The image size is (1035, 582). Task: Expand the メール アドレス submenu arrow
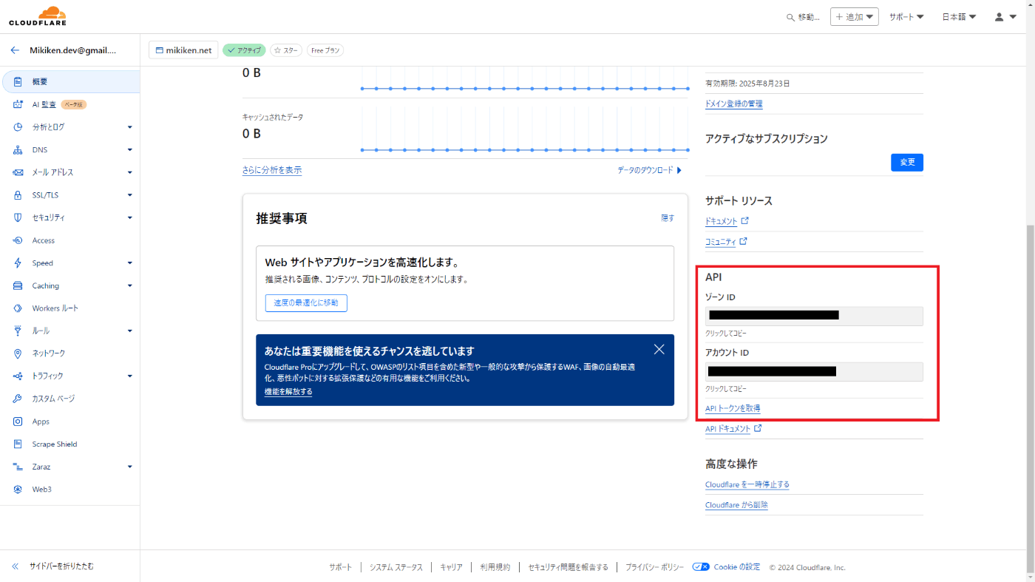pos(130,172)
